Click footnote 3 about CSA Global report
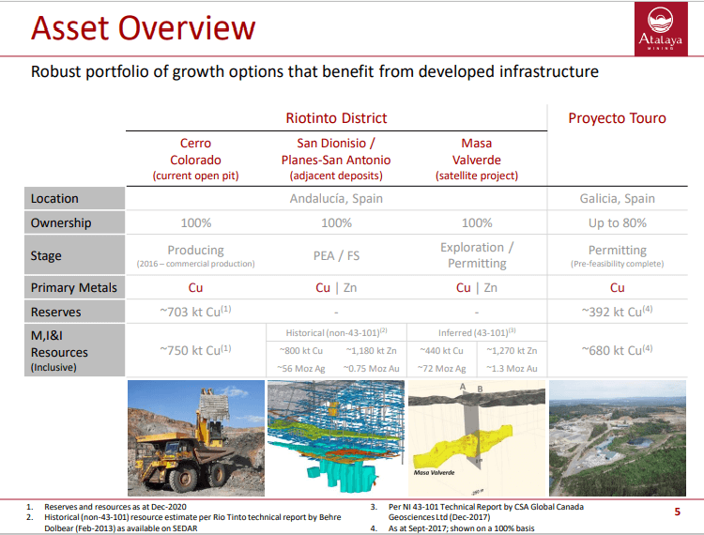The height and width of the screenshot is (535, 704). (x=486, y=512)
